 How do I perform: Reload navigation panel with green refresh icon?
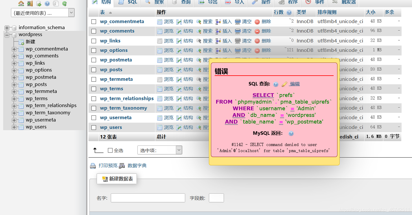(x=65, y=3)
